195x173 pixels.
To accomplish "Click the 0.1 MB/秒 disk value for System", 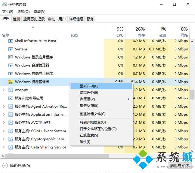I will point(158,49).
